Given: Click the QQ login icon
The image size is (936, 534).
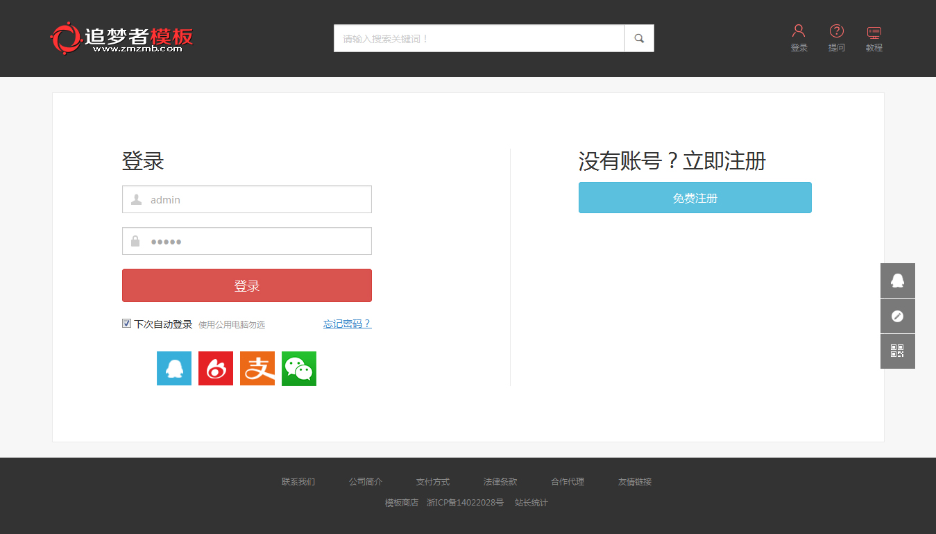Looking at the screenshot, I should 174,368.
